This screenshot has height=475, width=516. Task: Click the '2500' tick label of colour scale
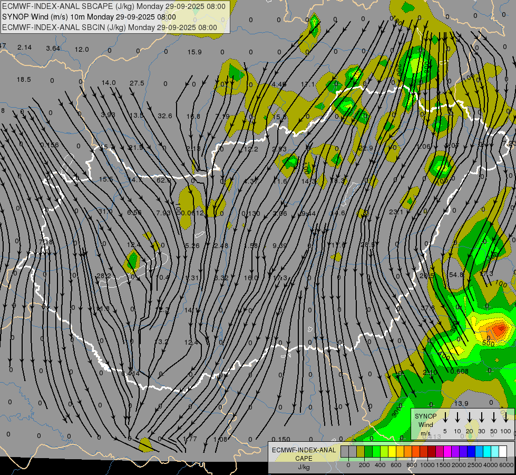click(475, 465)
